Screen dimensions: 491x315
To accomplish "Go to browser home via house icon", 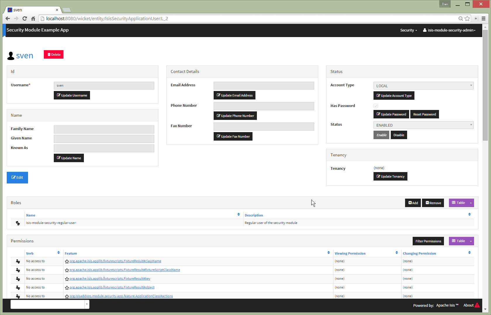I will pos(33,19).
